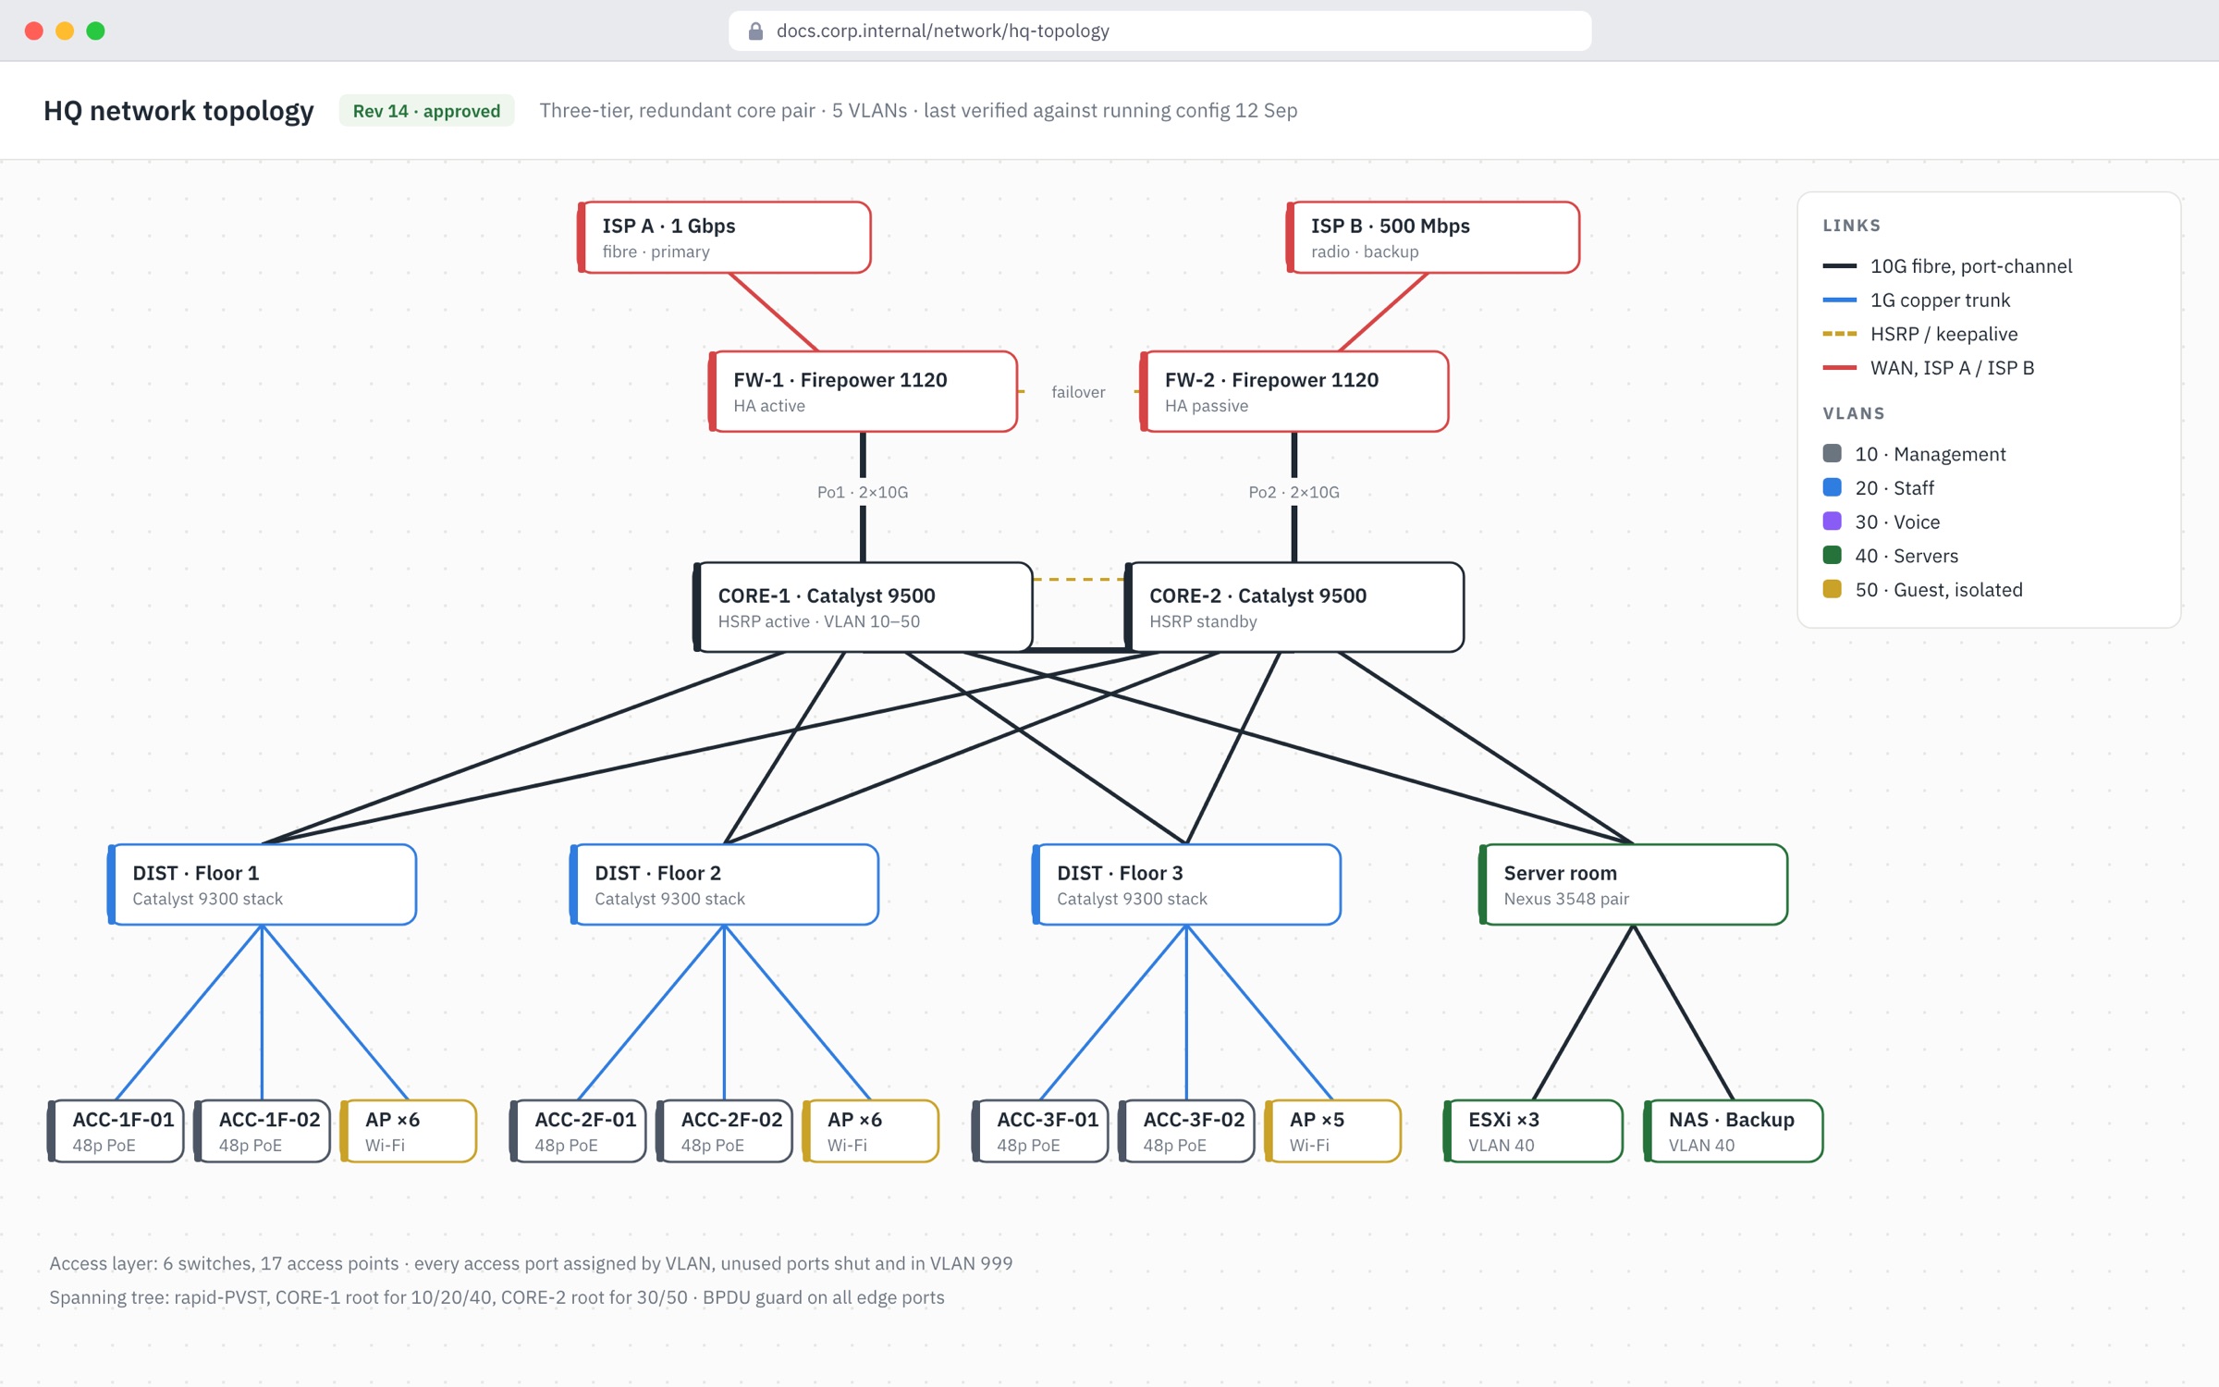
Task: Click the grey Management VLAN swatch
Action: coord(1832,453)
